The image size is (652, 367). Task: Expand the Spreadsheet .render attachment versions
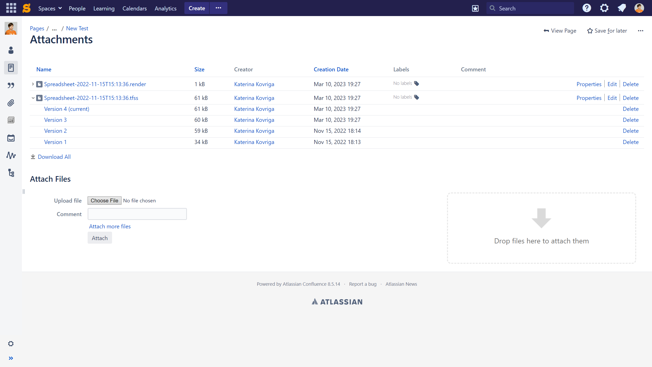(x=33, y=84)
